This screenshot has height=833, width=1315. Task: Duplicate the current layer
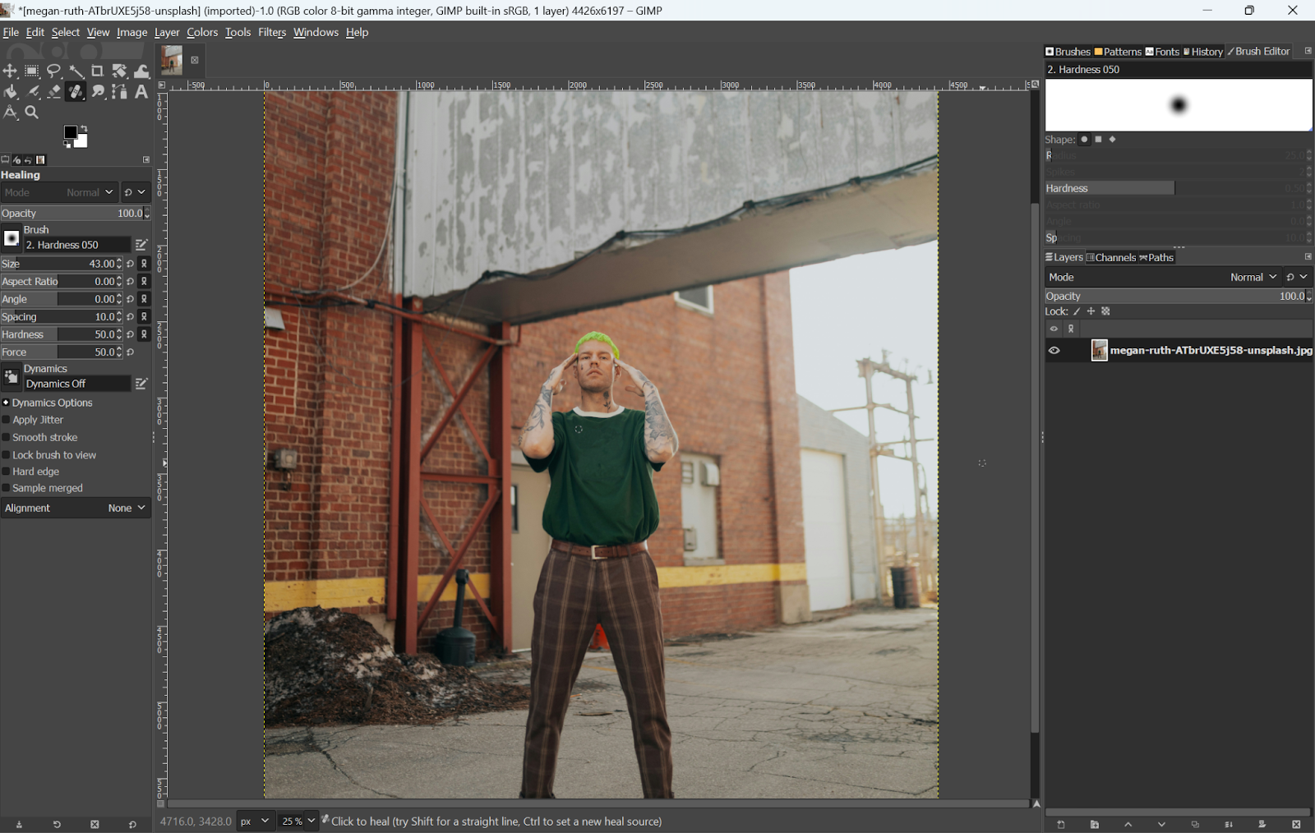[1195, 825]
